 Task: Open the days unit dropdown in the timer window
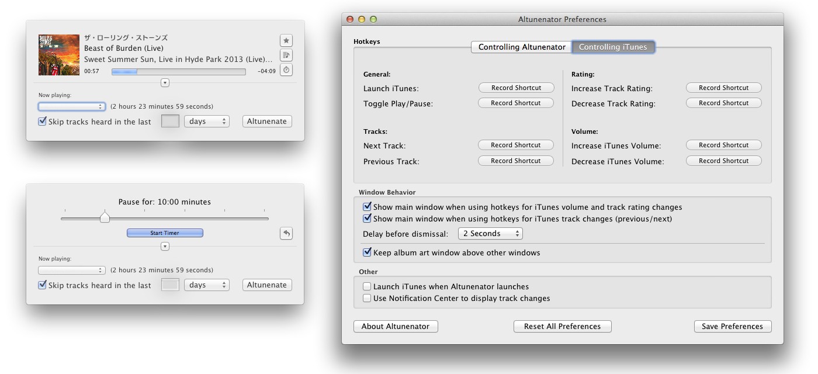(207, 285)
